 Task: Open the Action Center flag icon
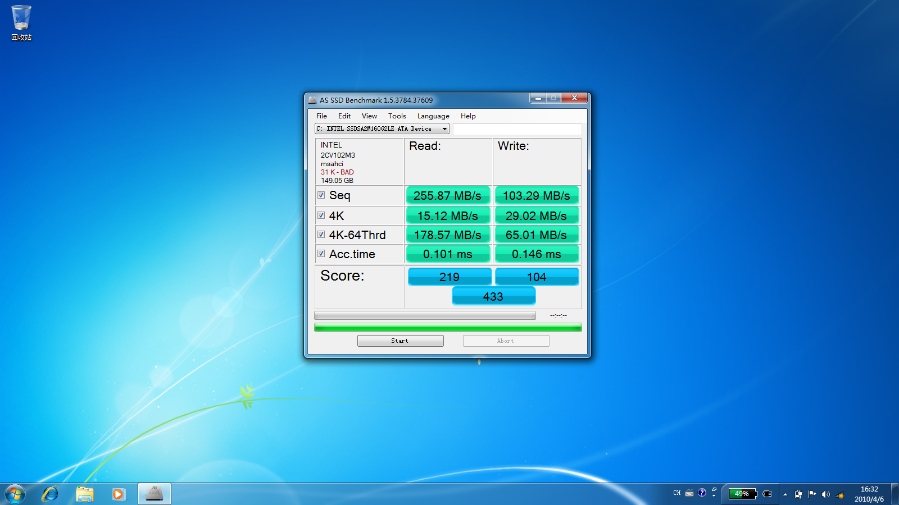(x=812, y=494)
